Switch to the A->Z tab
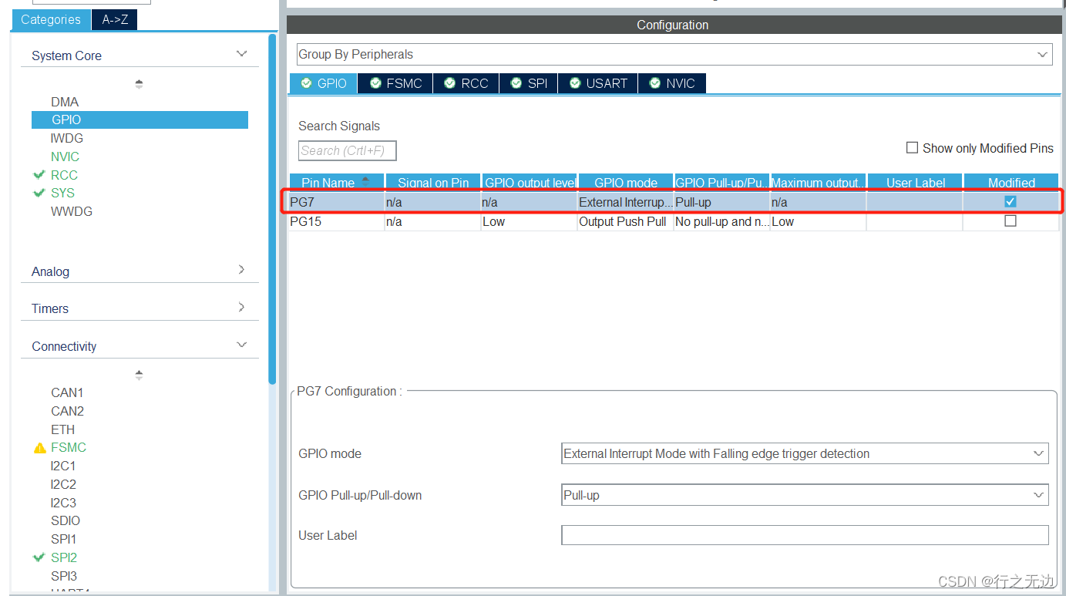Viewport: 1066px width, 596px height. point(114,19)
